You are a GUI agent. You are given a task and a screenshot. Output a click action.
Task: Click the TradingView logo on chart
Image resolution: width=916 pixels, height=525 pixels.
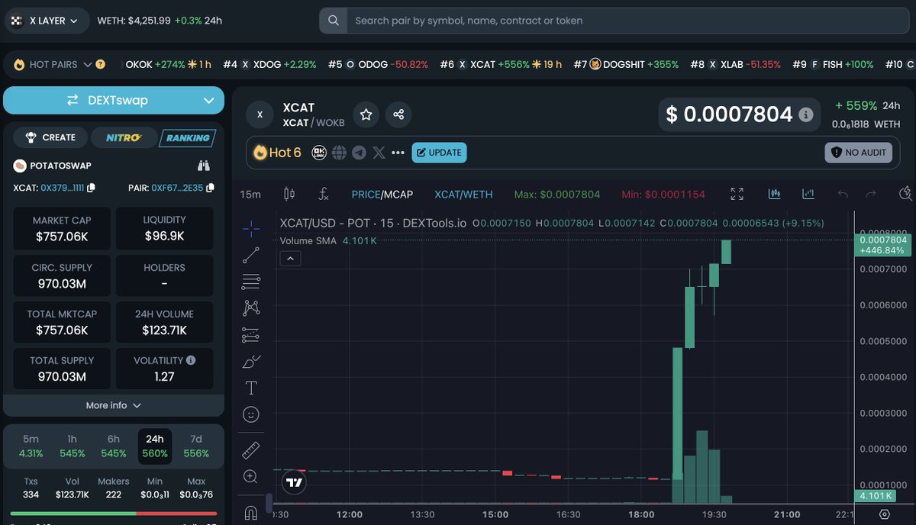(293, 482)
